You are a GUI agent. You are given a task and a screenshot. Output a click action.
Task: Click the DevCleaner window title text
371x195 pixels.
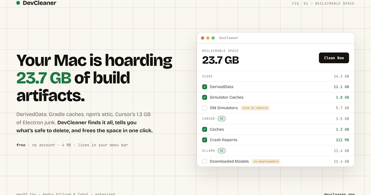pyautogui.click(x=229, y=38)
